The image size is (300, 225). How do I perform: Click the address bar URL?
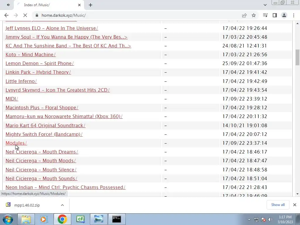(x=64, y=15)
